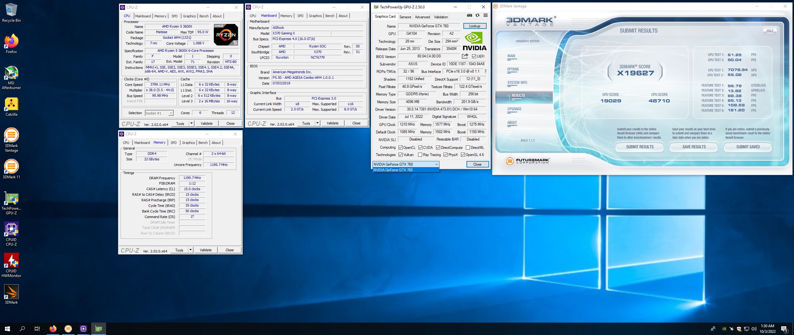794x335 pixels.
Task: Expand Tools arrow in CPU-Z Memory window
Action: point(190,250)
